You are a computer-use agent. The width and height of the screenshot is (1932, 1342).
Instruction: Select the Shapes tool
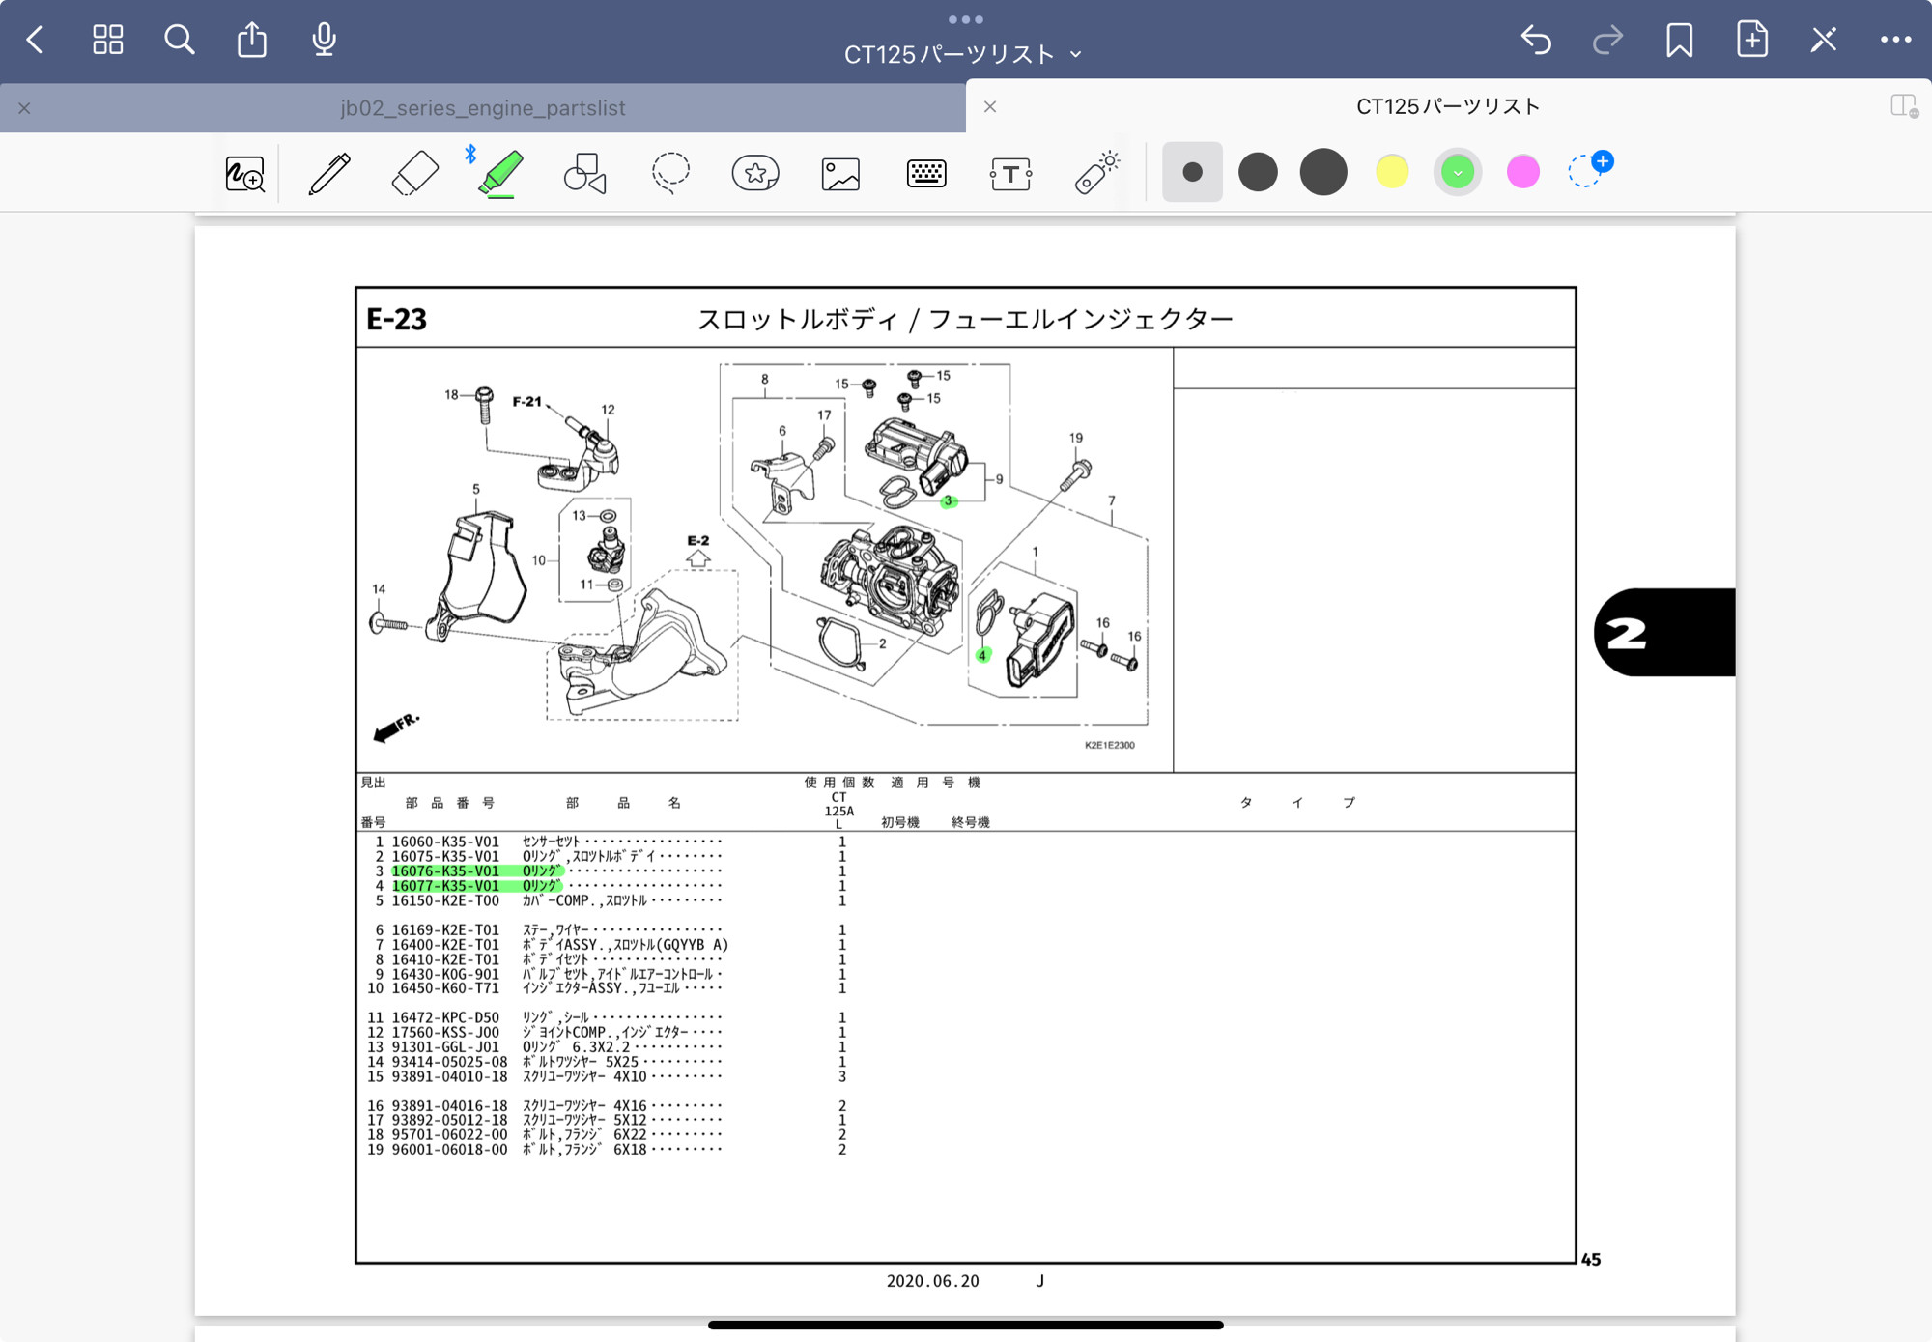585,174
